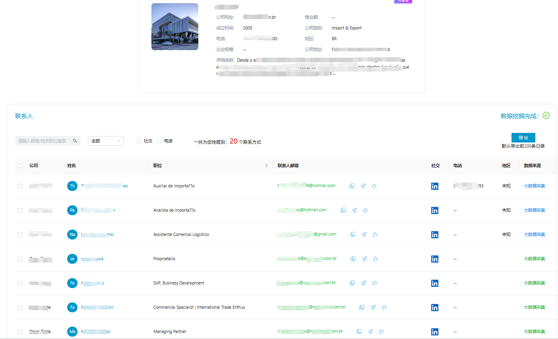Image resolution: width=558 pixels, height=339 pixels.
Task: Star the Auxiliar de importa??o contact
Action: tap(374, 186)
